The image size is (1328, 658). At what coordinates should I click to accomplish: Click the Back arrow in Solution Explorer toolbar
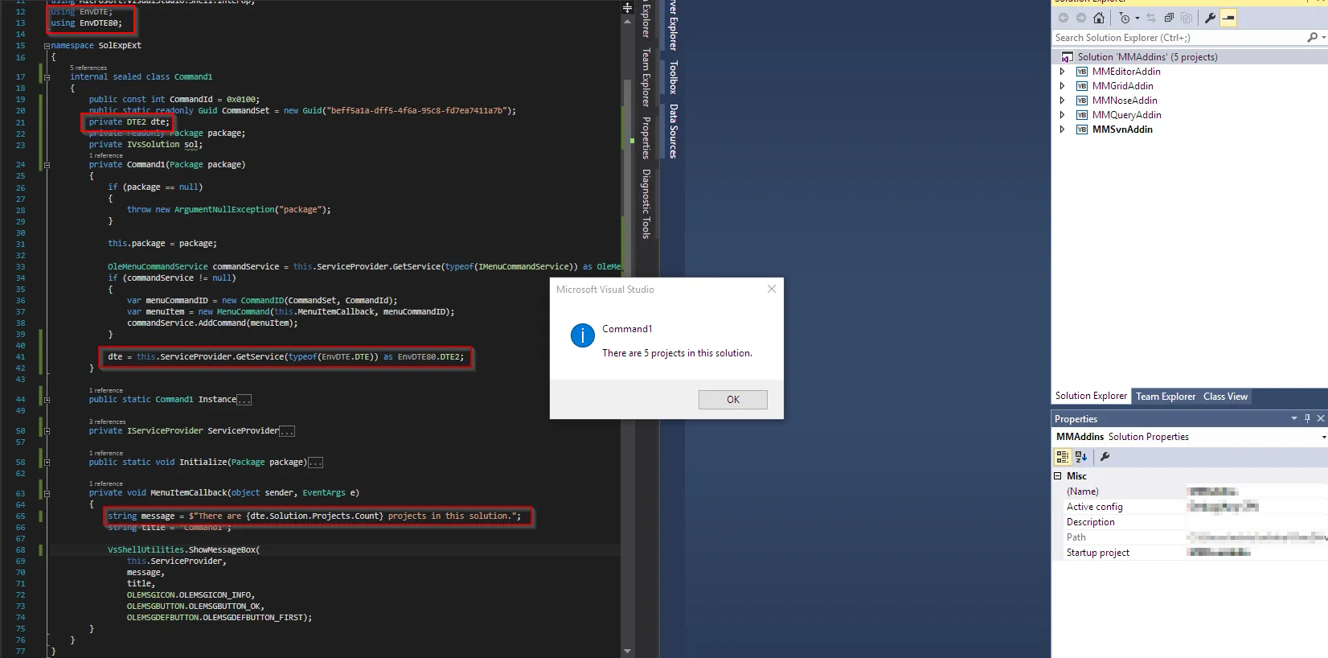click(1064, 18)
